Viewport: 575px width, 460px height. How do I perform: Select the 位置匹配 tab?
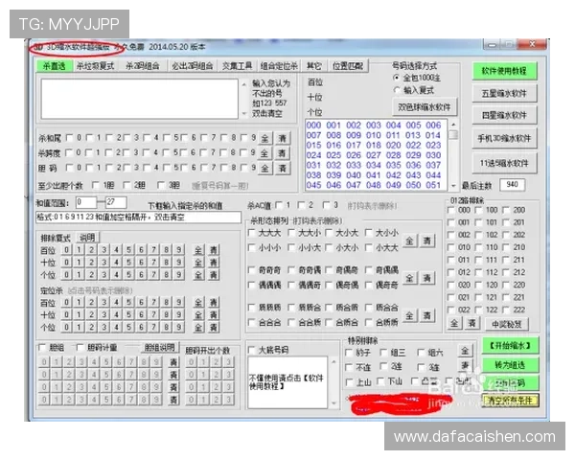[x=347, y=66]
